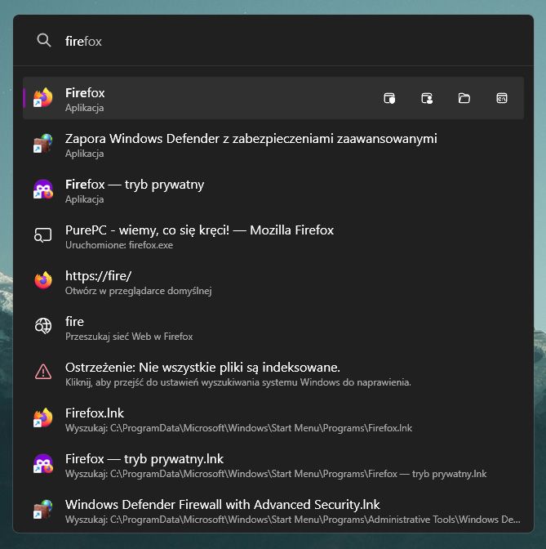Click the PurePC running window icon
Image resolution: width=546 pixels, height=549 pixels.
click(43, 235)
